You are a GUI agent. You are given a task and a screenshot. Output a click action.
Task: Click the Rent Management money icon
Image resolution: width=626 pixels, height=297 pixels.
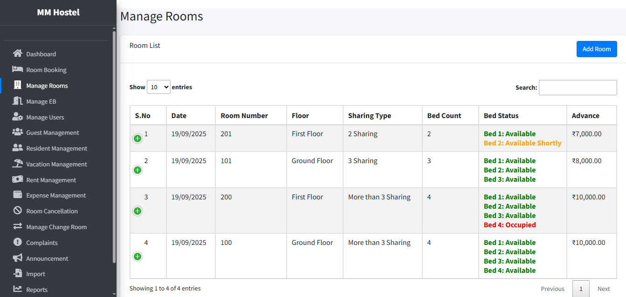(18, 179)
